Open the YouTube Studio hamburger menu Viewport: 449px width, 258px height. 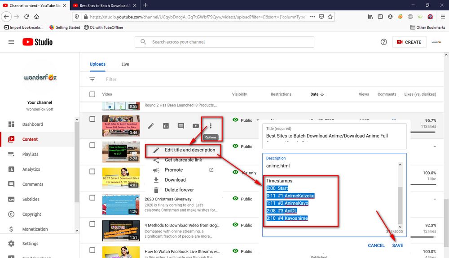click(11, 42)
